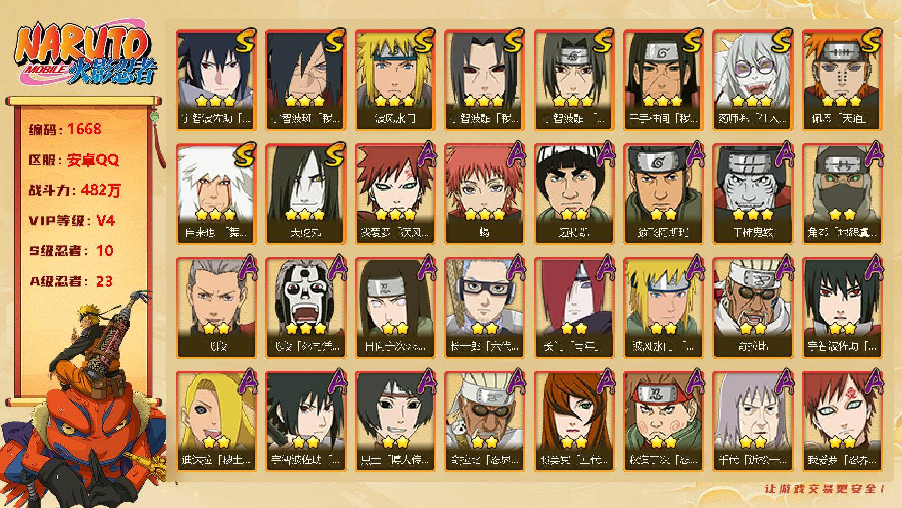Select the 大蛇丸 ninja card
902x508 pixels.
[x=305, y=194]
